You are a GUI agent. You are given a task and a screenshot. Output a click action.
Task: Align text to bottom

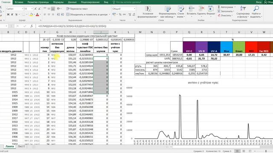53,8
